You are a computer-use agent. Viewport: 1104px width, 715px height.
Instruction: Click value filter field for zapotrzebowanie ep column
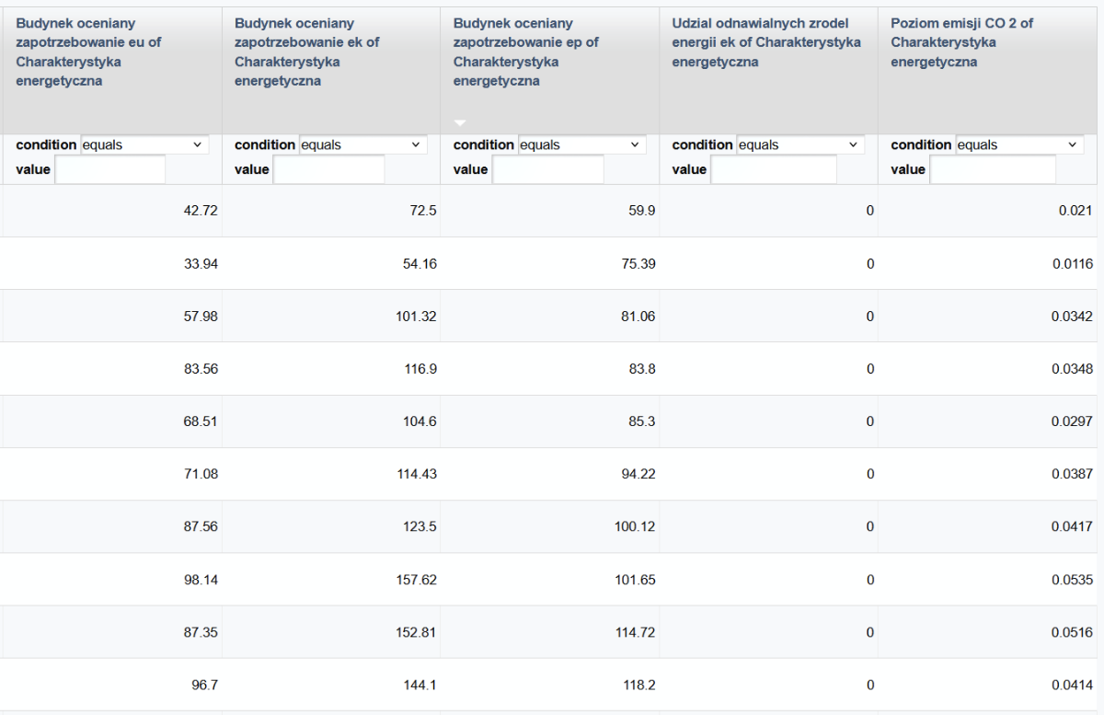pyautogui.click(x=548, y=169)
